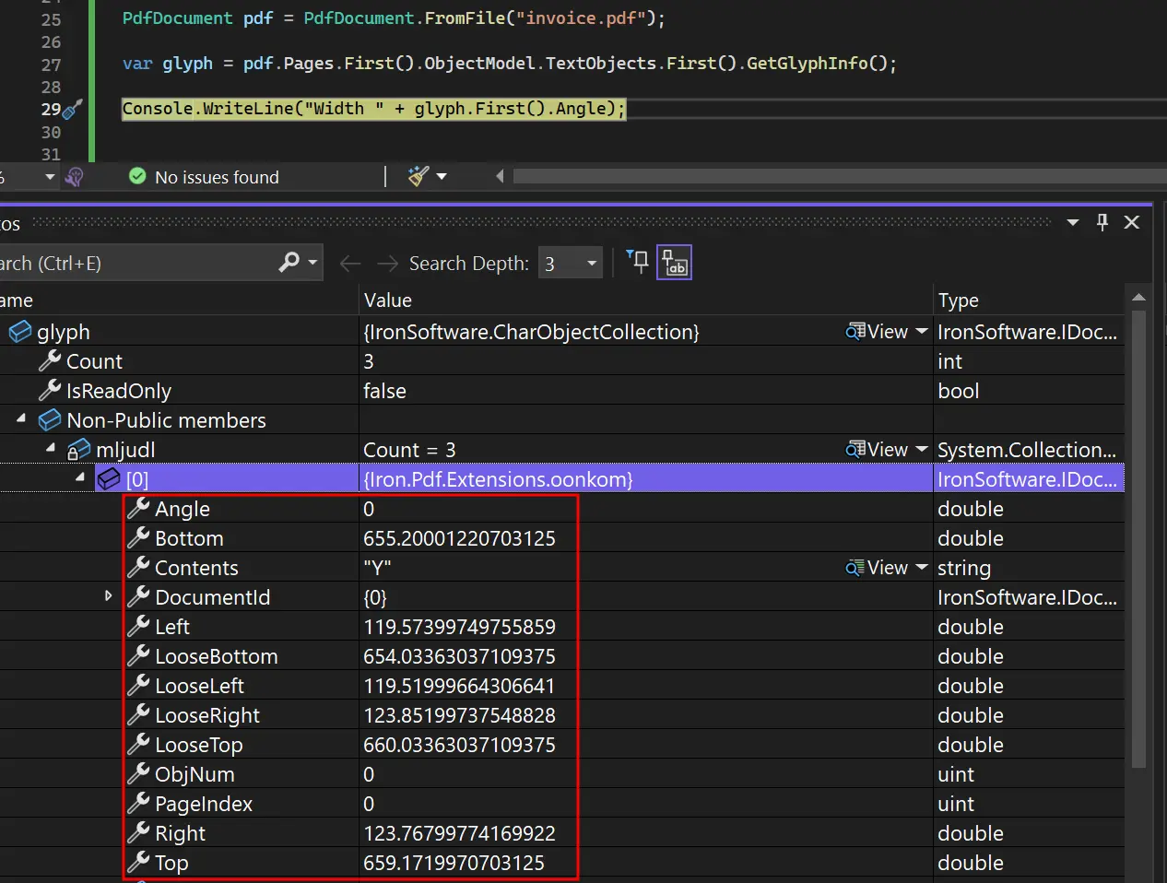Select the Angle property row

183,509
